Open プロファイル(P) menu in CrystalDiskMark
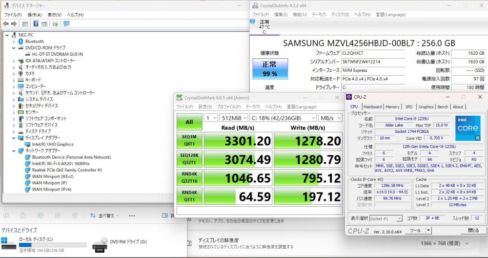488x258 pixels. click(229, 107)
